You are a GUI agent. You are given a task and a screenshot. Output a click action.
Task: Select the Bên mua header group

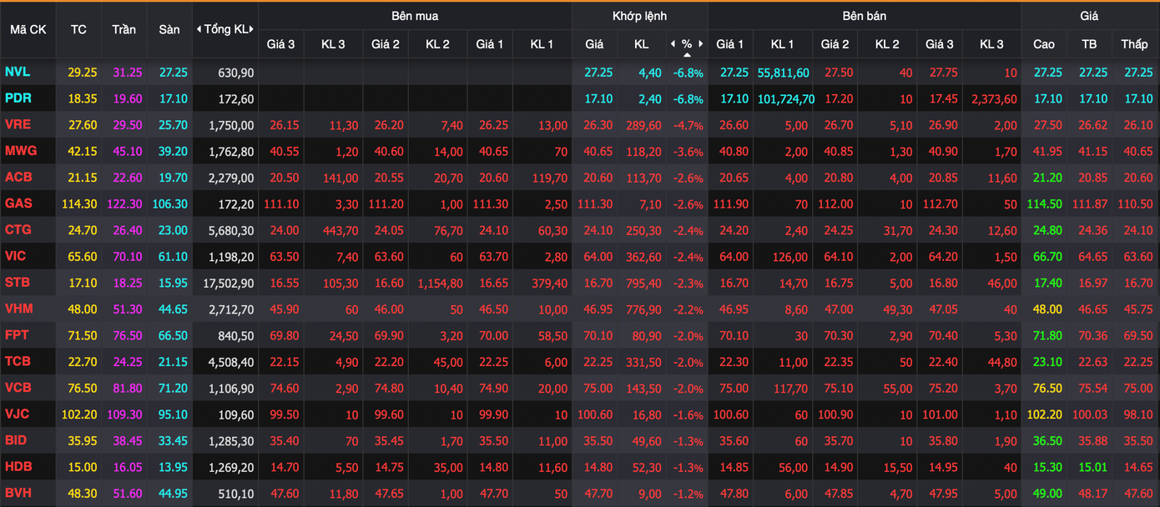click(415, 16)
